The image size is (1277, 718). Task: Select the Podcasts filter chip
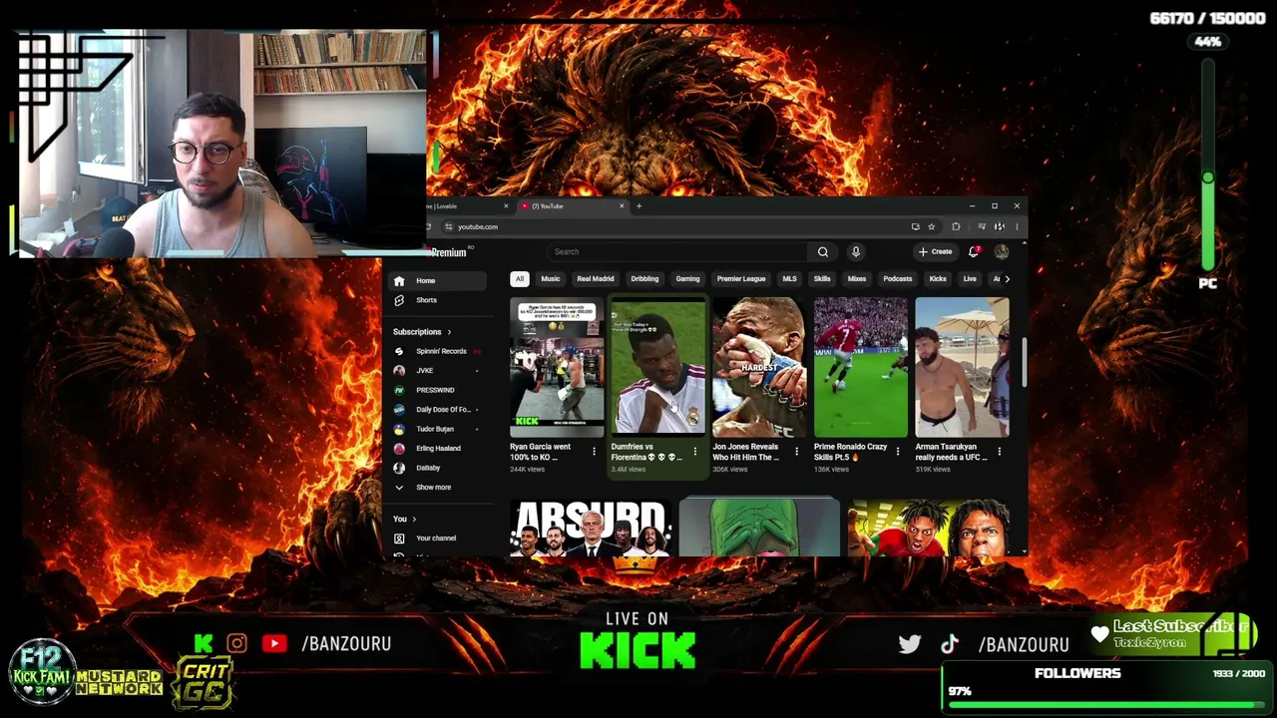coord(898,279)
